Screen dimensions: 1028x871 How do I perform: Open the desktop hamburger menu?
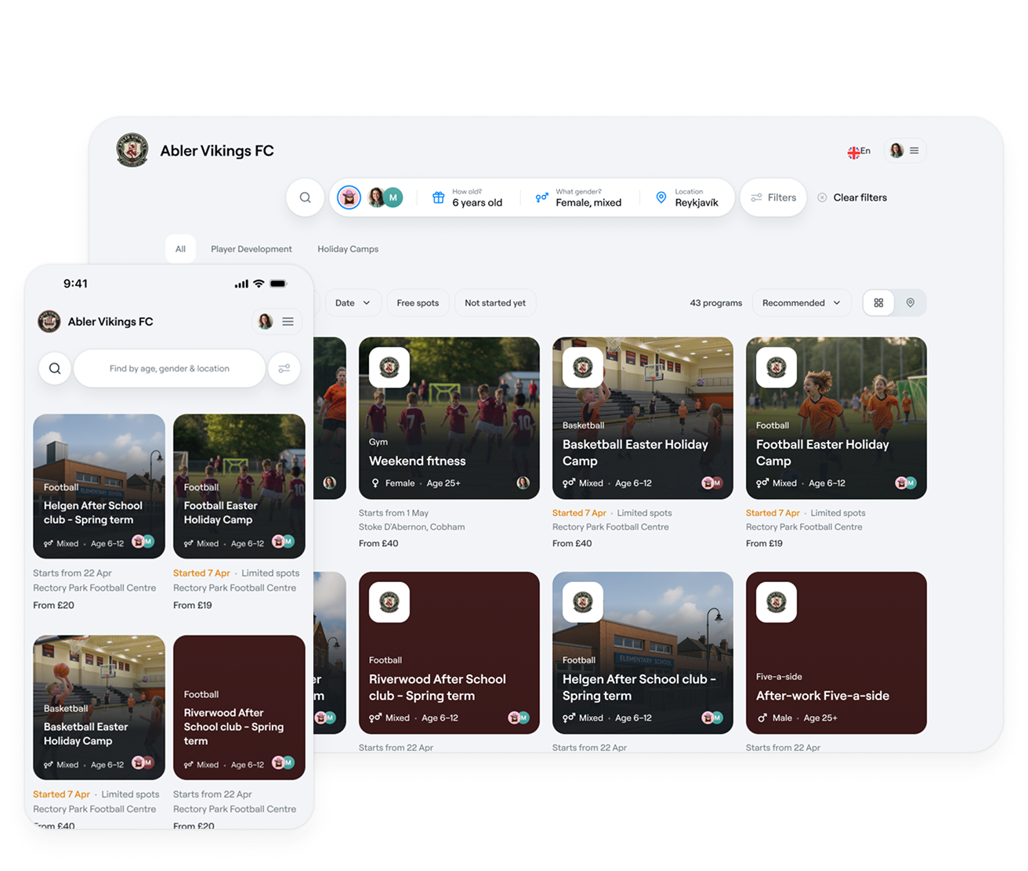pyautogui.click(x=914, y=150)
